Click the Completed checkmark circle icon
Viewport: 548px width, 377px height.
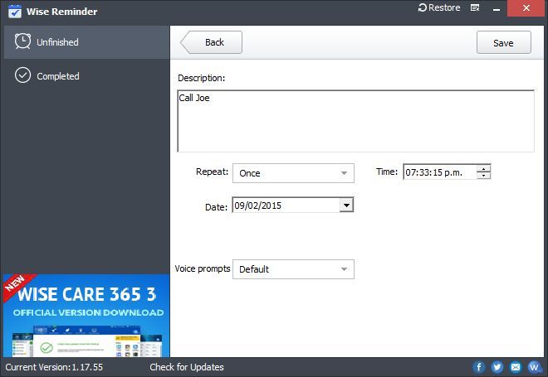coord(22,76)
